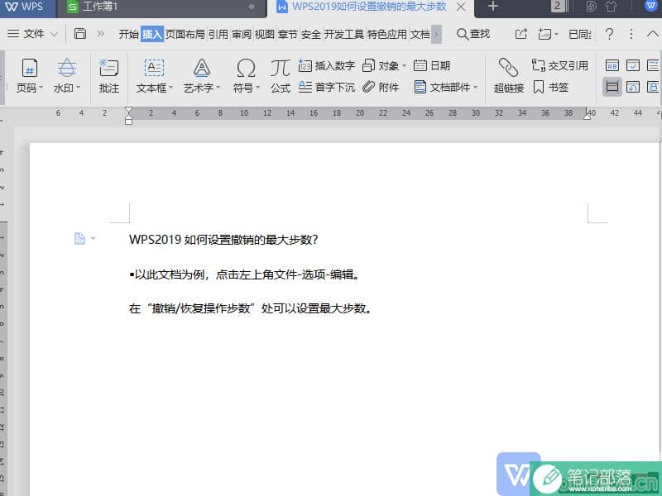Click the paragraph layout icon beside the title line
The image size is (662, 496).
79,238
